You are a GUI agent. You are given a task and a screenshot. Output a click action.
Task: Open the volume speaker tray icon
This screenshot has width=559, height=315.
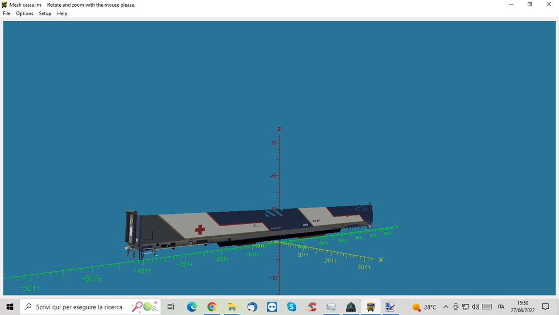point(475,307)
